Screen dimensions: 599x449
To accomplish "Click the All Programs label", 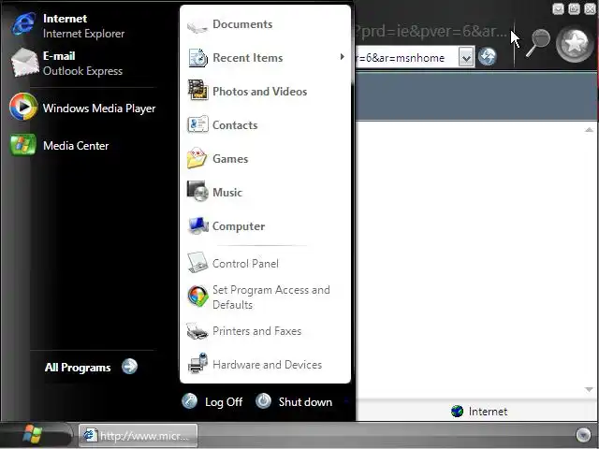I will point(78,368).
